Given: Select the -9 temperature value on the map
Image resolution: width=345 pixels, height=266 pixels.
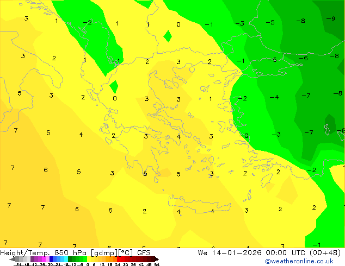Looking at the screenshot, I should pyautogui.click(x=330, y=19).
